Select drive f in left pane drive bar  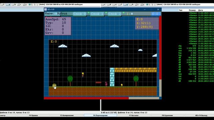pos(2,4)
